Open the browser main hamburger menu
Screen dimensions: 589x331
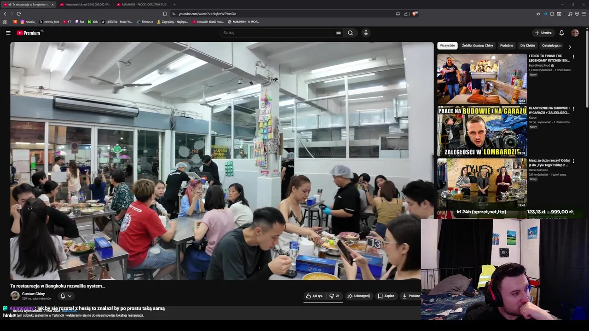click(x=584, y=14)
